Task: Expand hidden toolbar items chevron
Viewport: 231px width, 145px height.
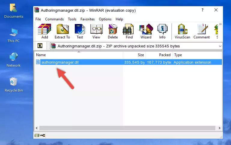Action: pyautogui.click(x=220, y=24)
